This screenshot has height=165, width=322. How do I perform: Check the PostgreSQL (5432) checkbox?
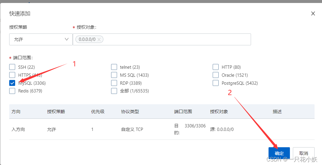[216, 83]
